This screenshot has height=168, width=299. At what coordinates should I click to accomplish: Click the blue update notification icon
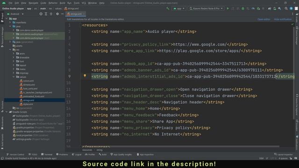click(291, 8)
